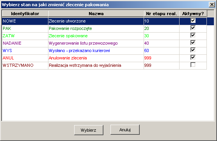
Task: Click the Wybierz button
Action: click(89, 130)
